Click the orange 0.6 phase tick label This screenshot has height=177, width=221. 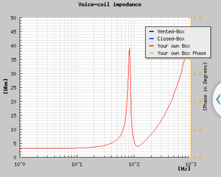pos(198,74)
